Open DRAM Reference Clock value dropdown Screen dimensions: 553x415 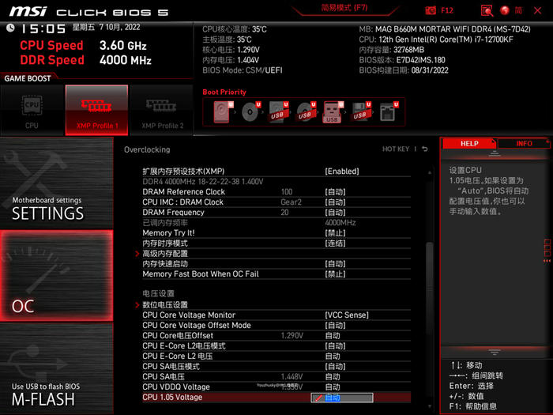[x=335, y=192]
